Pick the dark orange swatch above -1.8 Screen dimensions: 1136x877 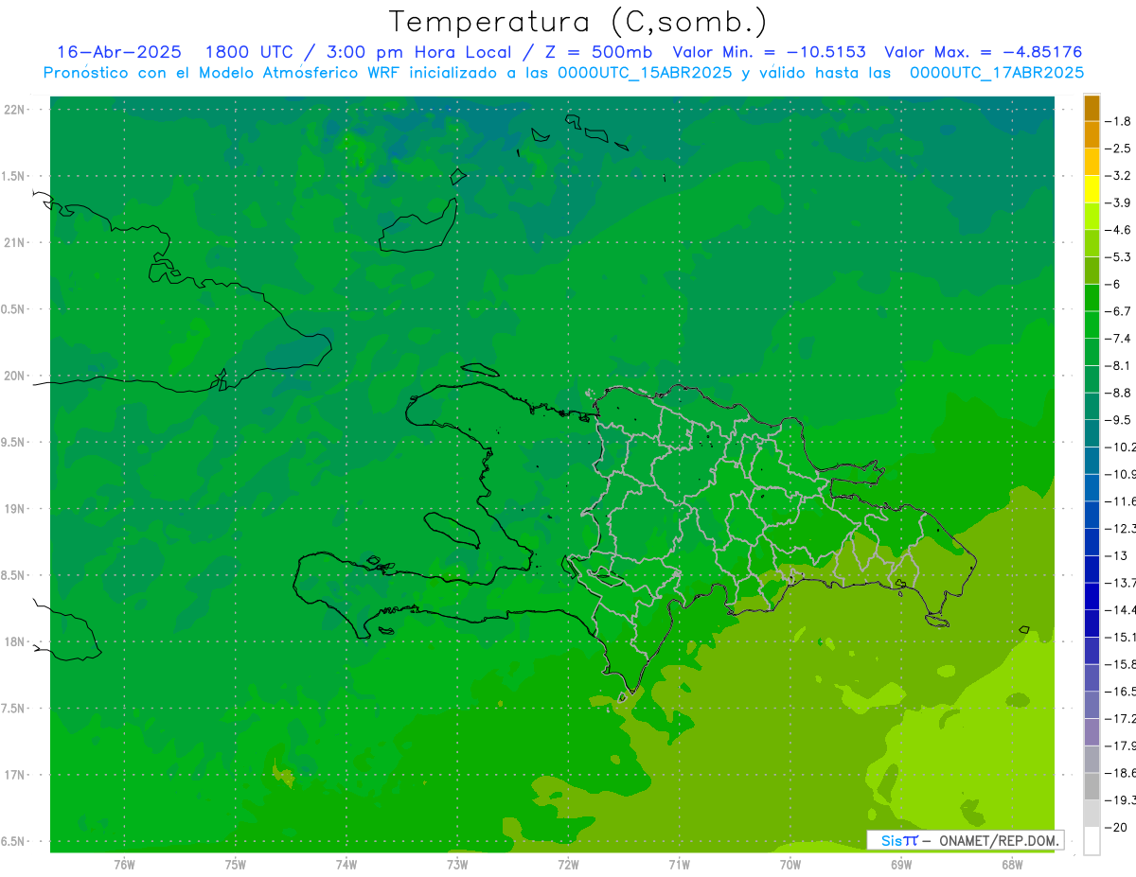tap(1092, 108)
